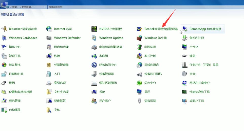Open the 设备管理器 icon
The width and height of the screenshot is (244, 131).
(x=94, y=74)
